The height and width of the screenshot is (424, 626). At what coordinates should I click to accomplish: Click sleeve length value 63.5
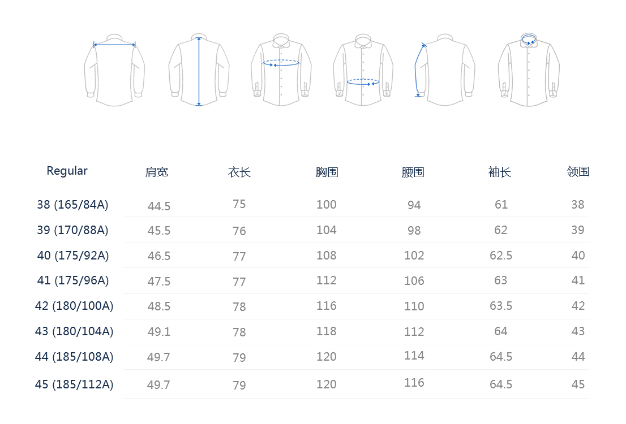point(501,306)
